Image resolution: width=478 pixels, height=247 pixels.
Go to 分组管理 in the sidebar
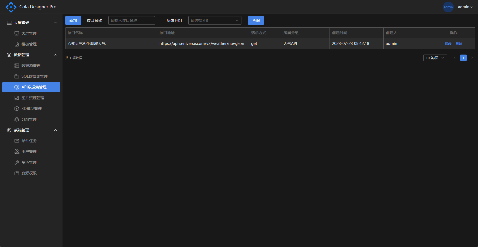coord(29,119)
